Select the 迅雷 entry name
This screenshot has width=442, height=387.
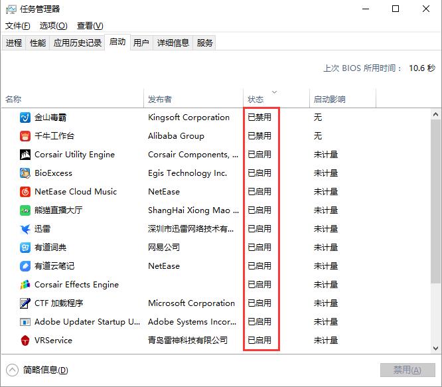coord(42,229)
